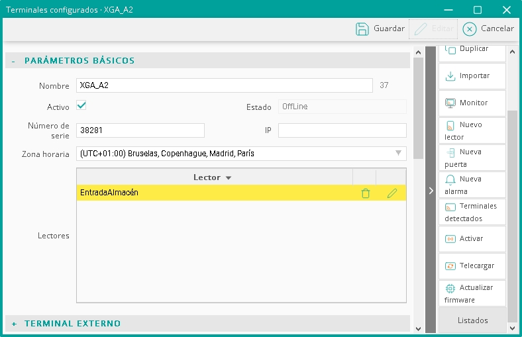The height and width of the screenshot is (337, 522).
Task: Click the Guardar save icon
Action: (362, 28)
